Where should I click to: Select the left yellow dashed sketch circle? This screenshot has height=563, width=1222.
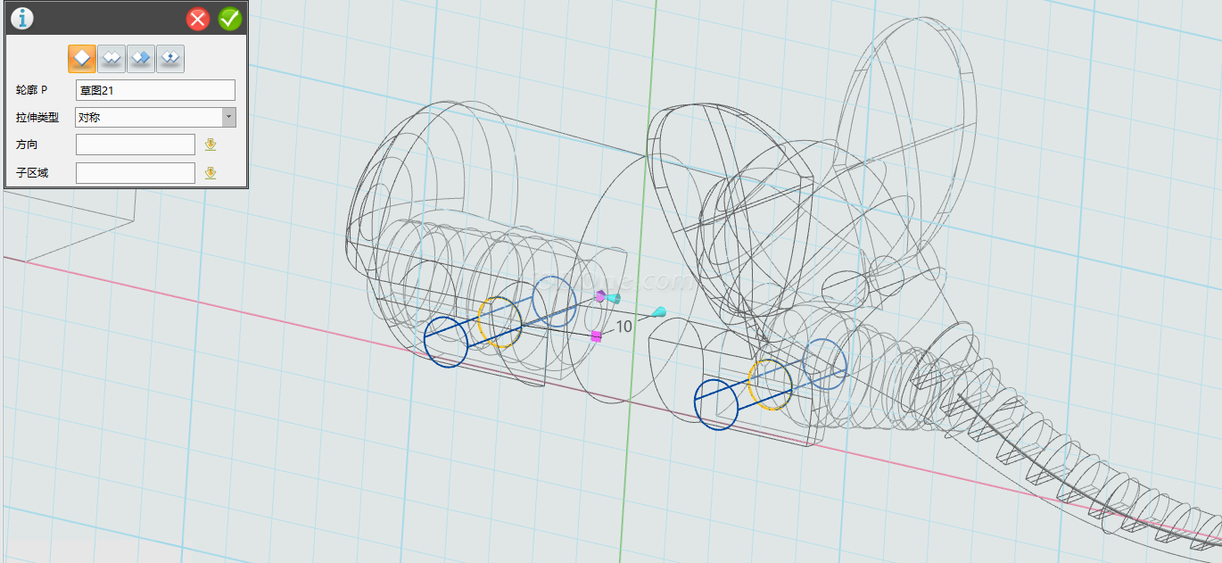point(499,322)
